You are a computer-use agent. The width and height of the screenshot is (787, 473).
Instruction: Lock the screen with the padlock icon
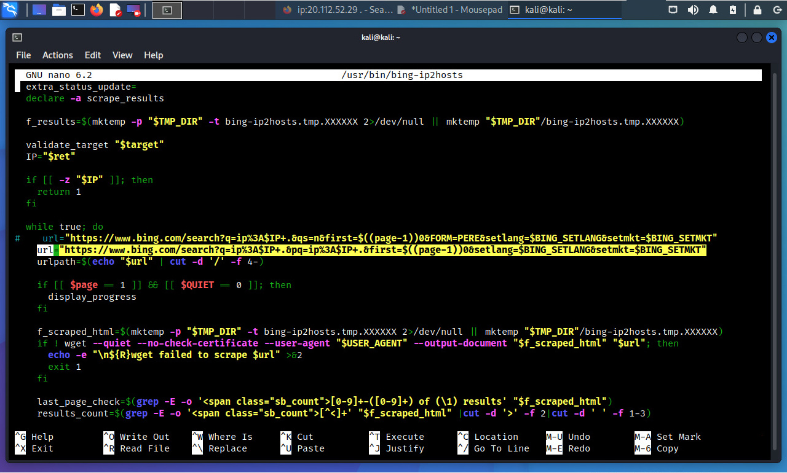[x=757, y=9]
